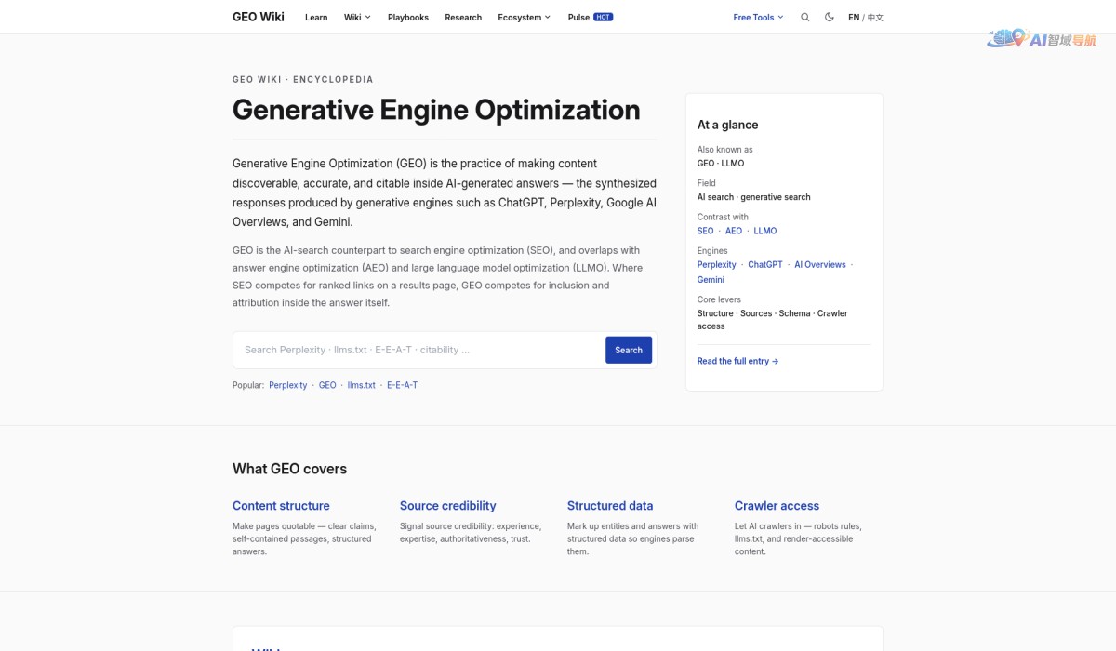1116x651 pixels.
Task: Click the Core levers value text
Action: [x=773, y=320]
